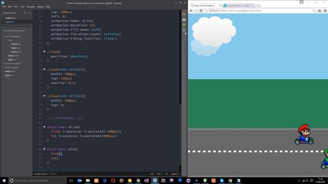Click the Mario kart sprite on the road
Viewport: 328px width, 184px height.
(x=304, y=134)
